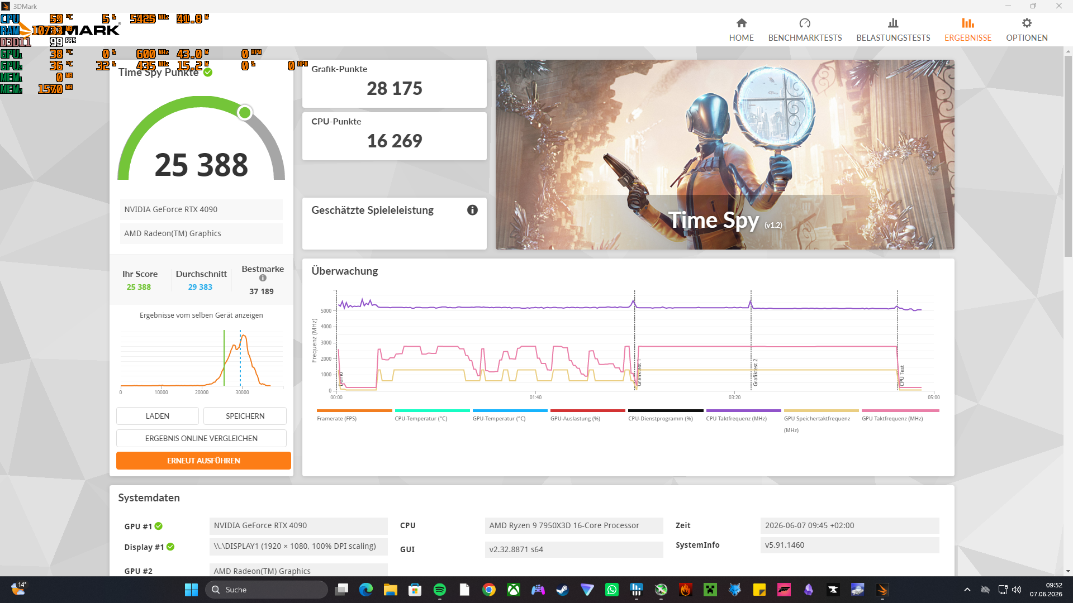
Task: Open the BELASTUNGSTESTS tab
Action: pyautogui.click(x=893, y=30)
